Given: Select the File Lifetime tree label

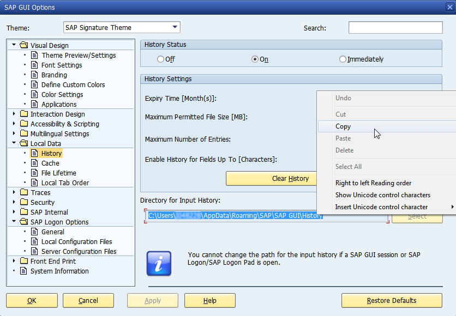Looking at the screenshot, I should point(59,173).
